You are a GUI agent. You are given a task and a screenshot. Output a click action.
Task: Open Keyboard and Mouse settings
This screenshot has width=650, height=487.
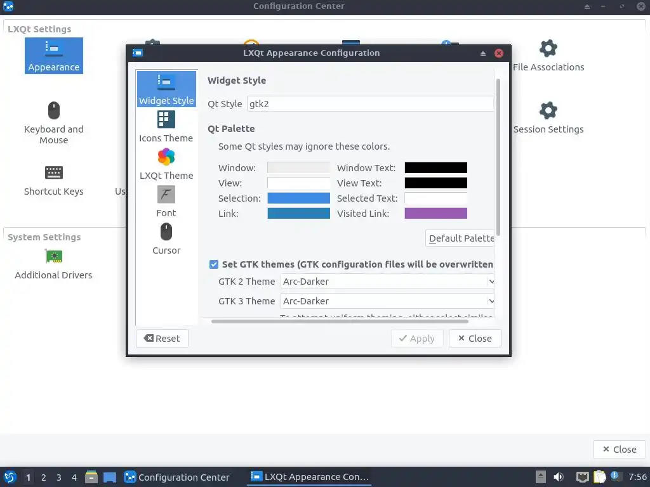point(53,122)
